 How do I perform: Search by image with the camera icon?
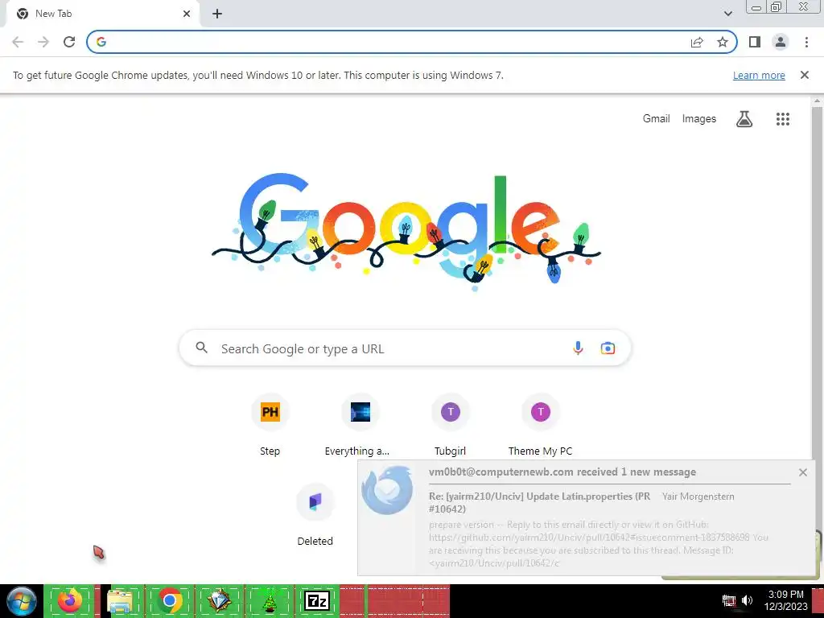tap(608, 348)
